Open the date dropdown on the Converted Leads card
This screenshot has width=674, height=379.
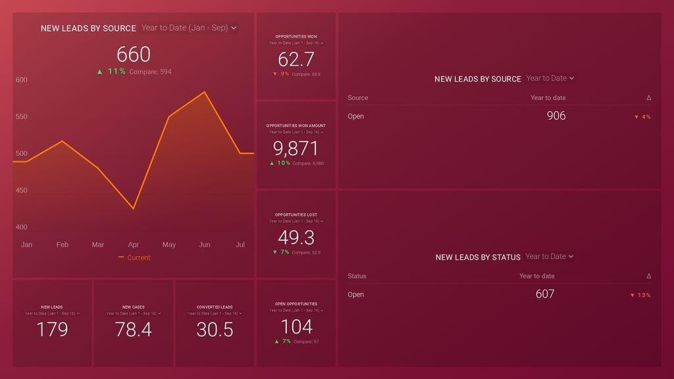coord(214,313)
